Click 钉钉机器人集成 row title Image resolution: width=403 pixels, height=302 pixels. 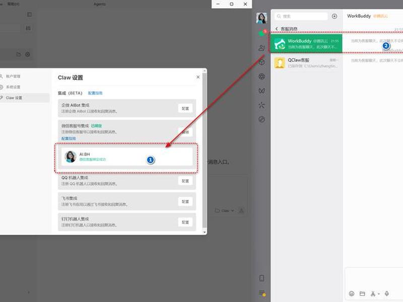[75, 219]
